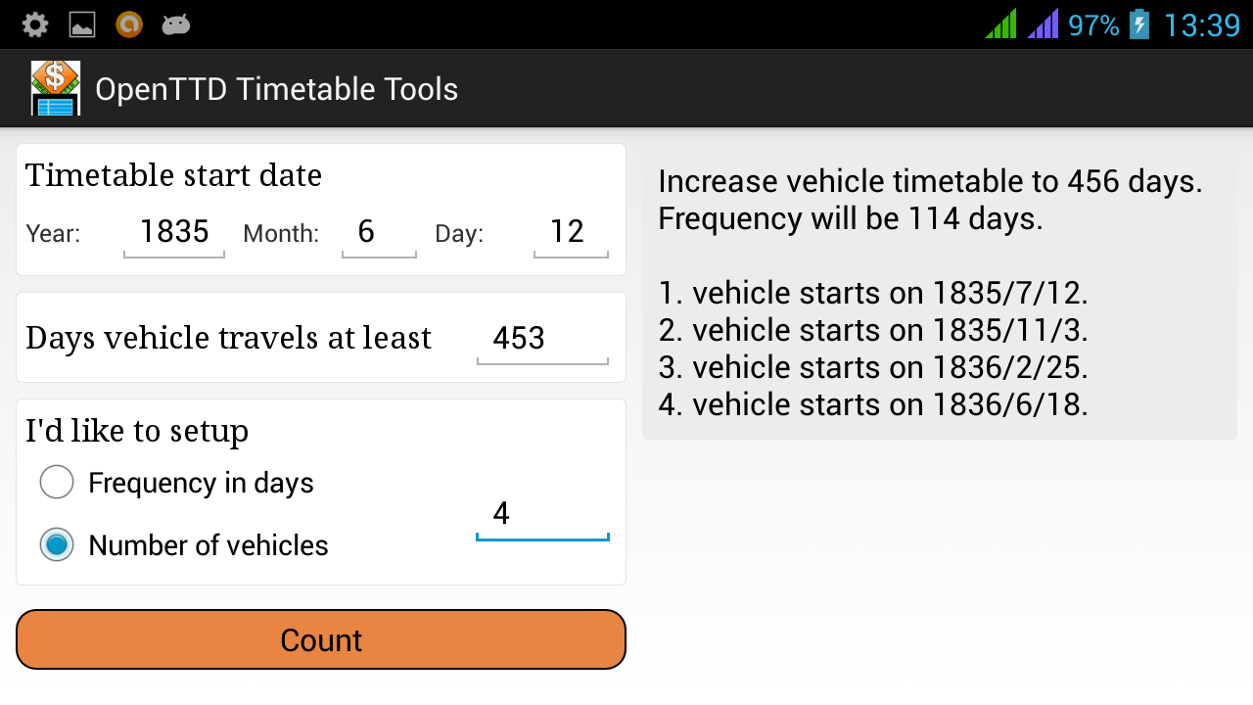Click the Year input field showing 1835
Image resolution: width=1253 pixels, height=705 pixels.
point(174,232)
